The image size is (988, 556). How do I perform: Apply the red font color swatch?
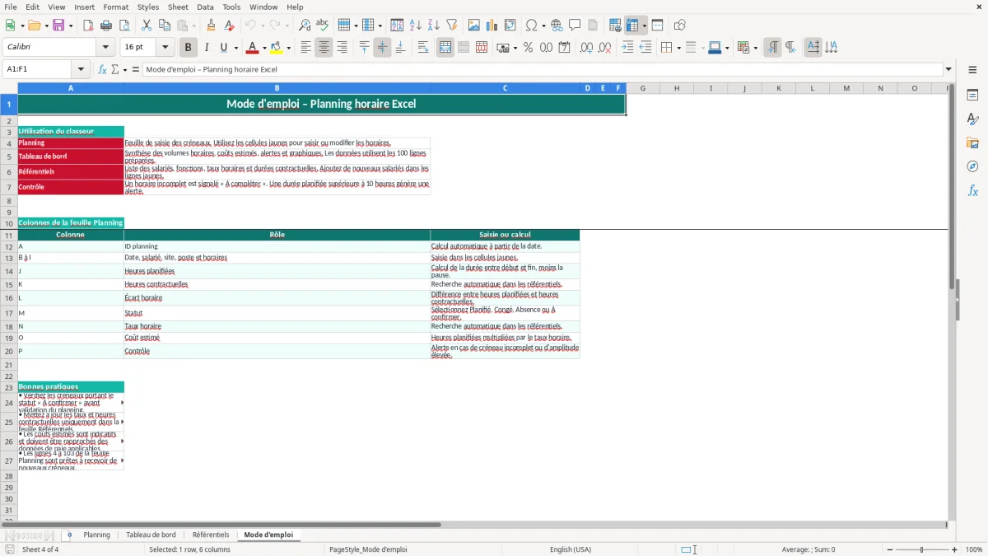click(x=253, y=48)
